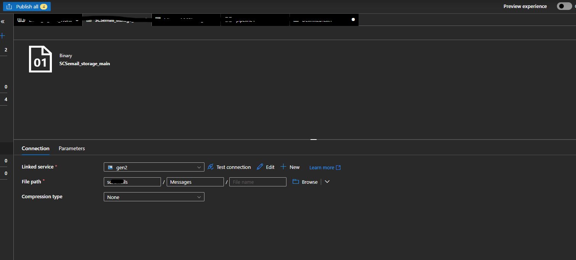The height and width of the screenshot is (260, 576).
Task: Click the File name input field
Action: 257,182
